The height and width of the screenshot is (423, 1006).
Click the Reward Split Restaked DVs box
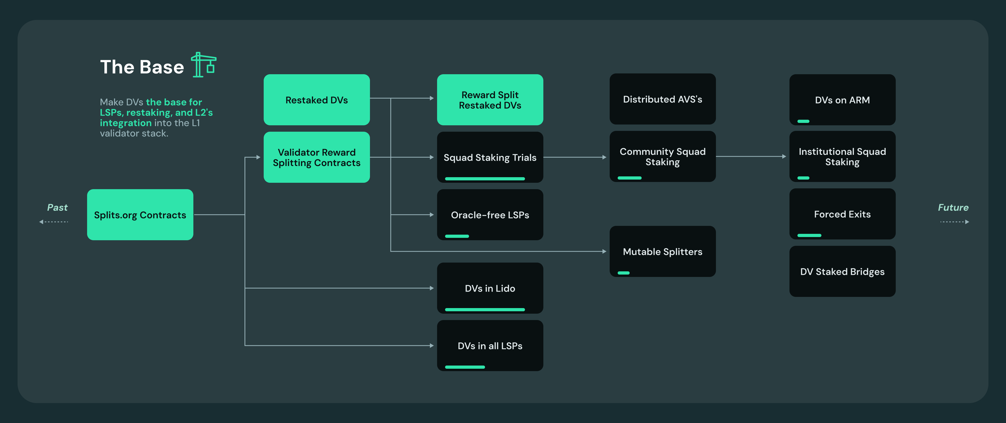click(x=490, y=100)
